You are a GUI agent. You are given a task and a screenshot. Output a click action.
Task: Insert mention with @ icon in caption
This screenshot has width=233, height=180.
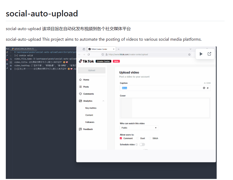[204, 88]
